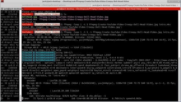The width and height of the screenshot is (181, 102).
Task: Click 'Lavc58.39.100 libx264' encoder value
Action: tap(66, 91)
